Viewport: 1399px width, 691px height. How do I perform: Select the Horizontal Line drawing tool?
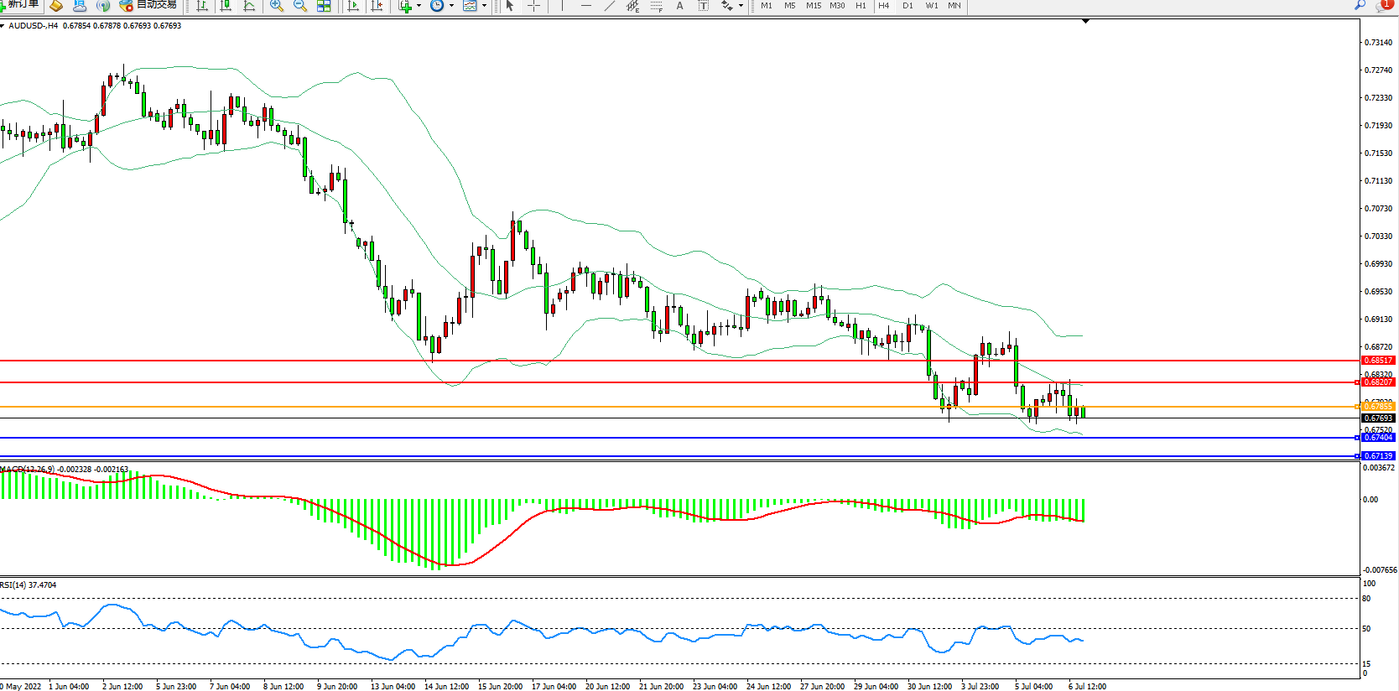(586, 6)
